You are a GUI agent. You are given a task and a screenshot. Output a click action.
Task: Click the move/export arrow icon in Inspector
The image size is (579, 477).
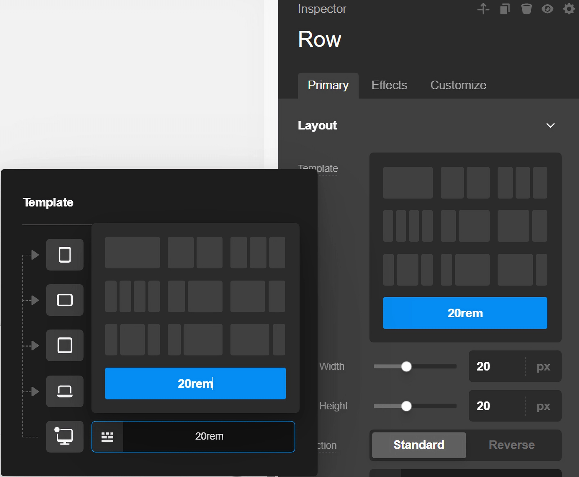coord(484,9)
